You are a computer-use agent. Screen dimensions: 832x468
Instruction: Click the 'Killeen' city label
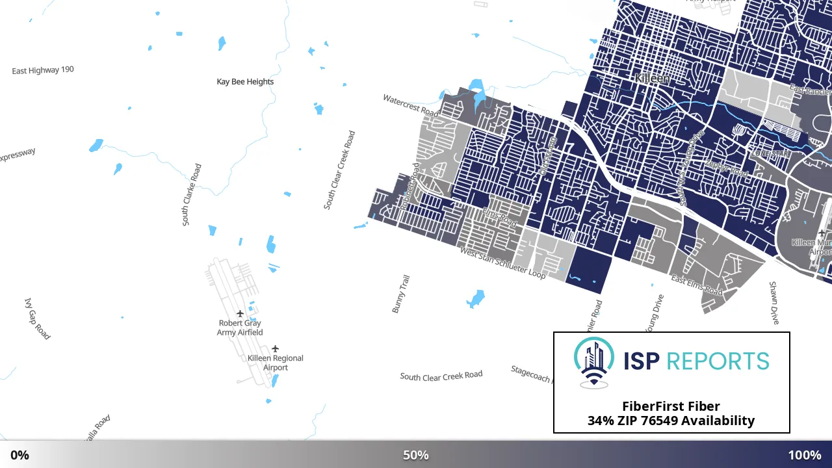pyautogui.click(x=652, y=78)
